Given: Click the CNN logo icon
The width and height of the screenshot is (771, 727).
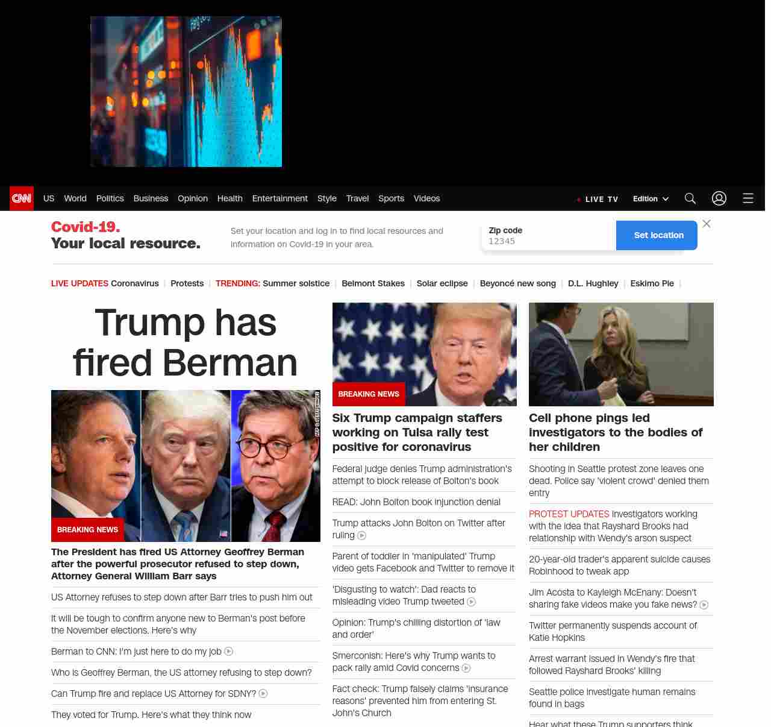Looking at the screenshot, I should (22, 198).
